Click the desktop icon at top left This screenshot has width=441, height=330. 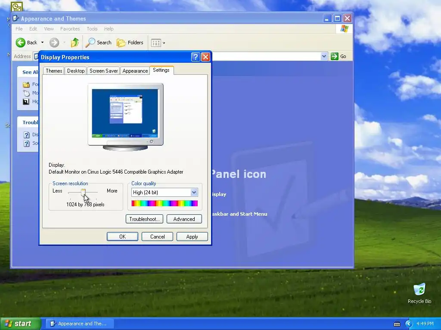17,6
